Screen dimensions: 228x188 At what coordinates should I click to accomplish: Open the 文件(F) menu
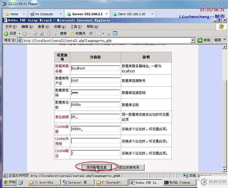[11, 27]
